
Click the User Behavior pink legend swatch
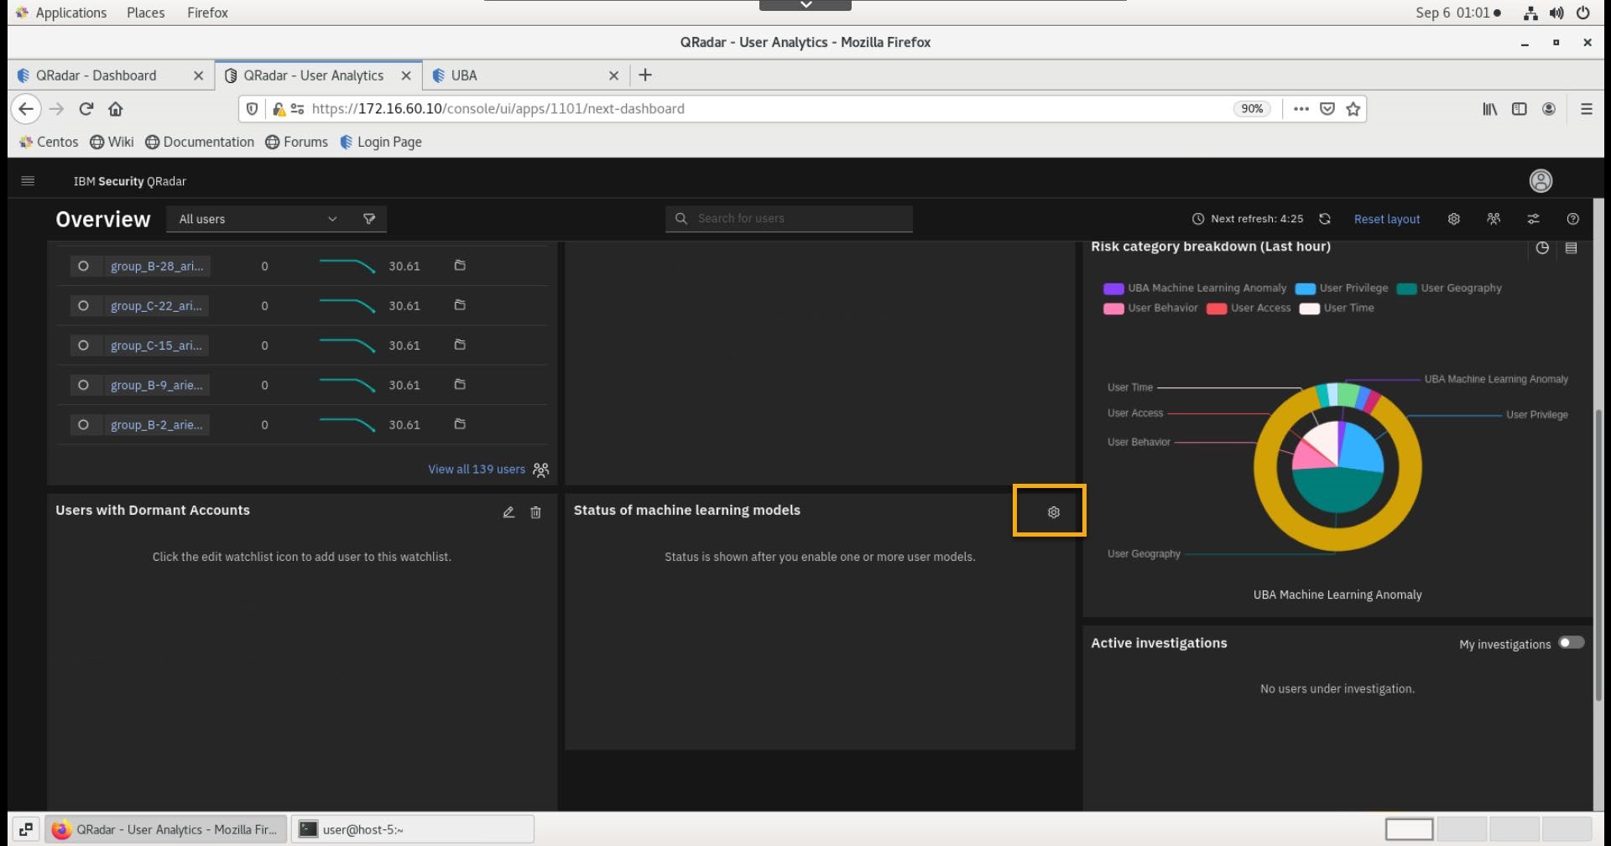[1113, 309]
